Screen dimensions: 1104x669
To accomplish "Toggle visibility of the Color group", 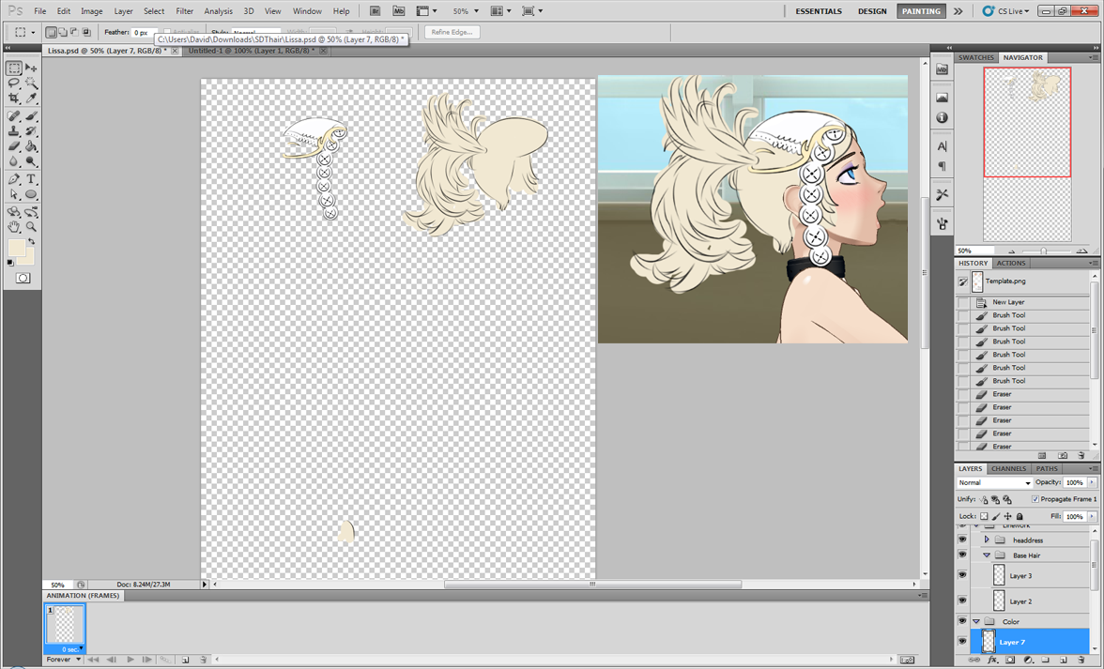I will click(x=962, y=621).
